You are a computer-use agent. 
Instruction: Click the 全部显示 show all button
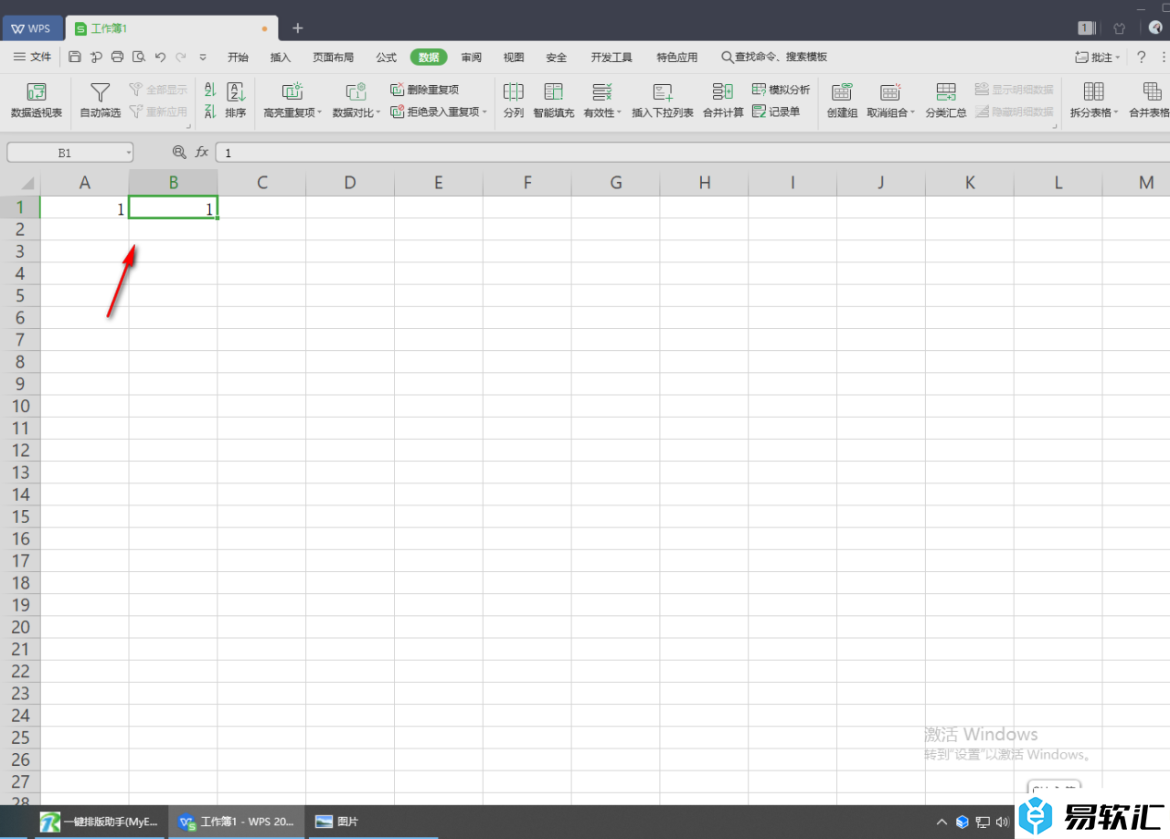[158, 90]
